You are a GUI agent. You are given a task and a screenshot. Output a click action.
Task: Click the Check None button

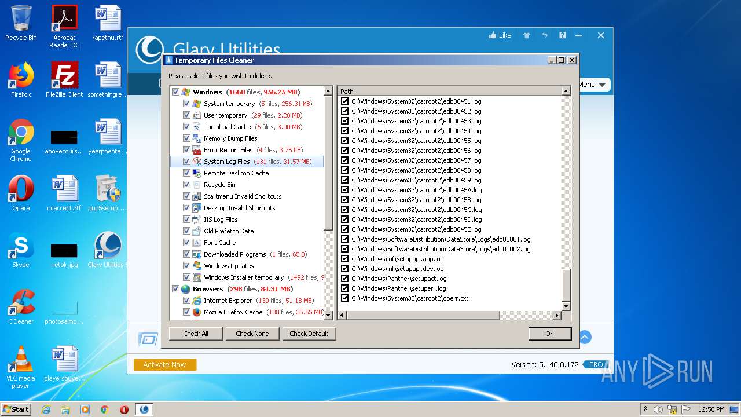(252, 334)
